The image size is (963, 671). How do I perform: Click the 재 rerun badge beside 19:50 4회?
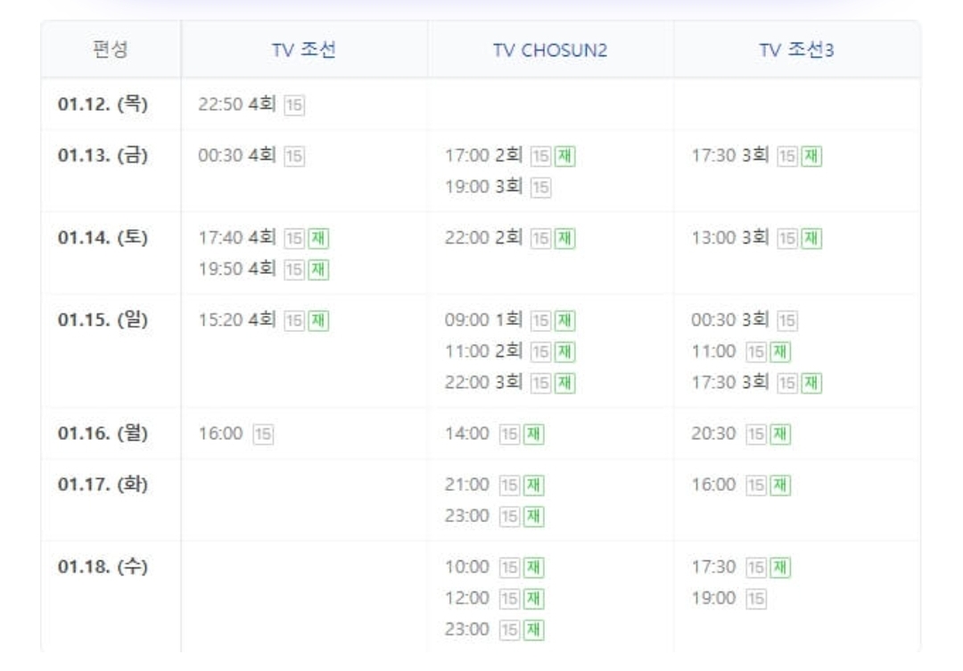click(318, 269)
